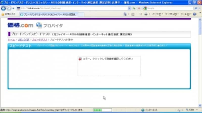Click the Internet zone globe in status bar

pos(143,110)
